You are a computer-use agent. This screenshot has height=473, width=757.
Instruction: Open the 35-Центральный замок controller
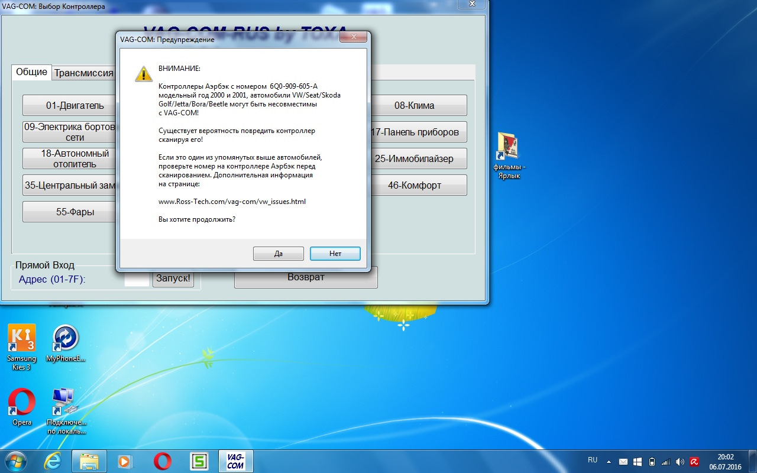70,185
